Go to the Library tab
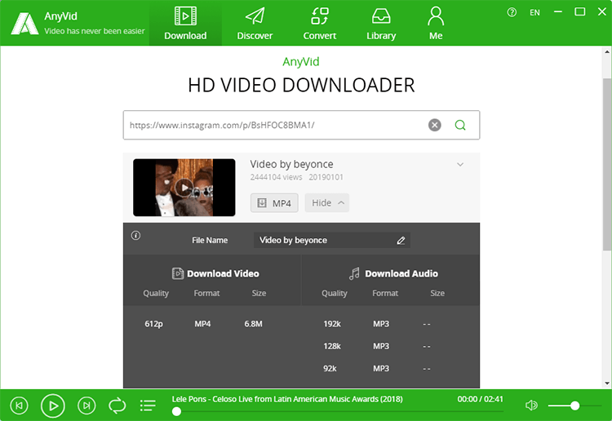Viewport: 612px width, 421px height. [x=381, y=24]
